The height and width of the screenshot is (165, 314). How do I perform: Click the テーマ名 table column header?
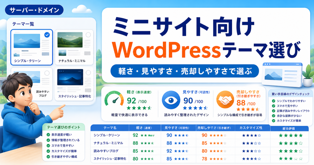tap(110, 128)
